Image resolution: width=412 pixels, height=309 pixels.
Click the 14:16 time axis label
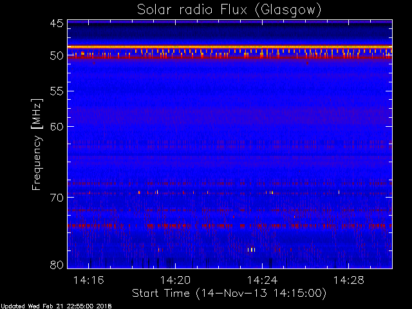pos(89,280)
